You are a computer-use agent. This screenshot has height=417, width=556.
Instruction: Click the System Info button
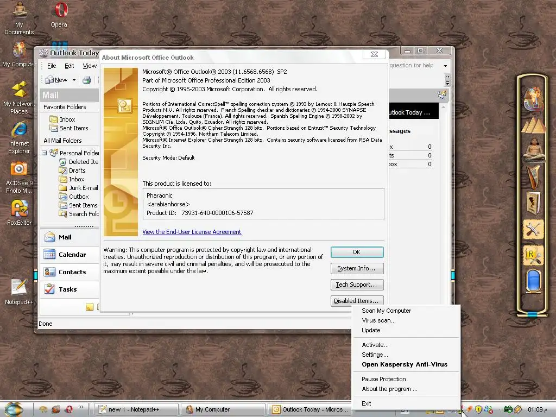pos(357,268)
